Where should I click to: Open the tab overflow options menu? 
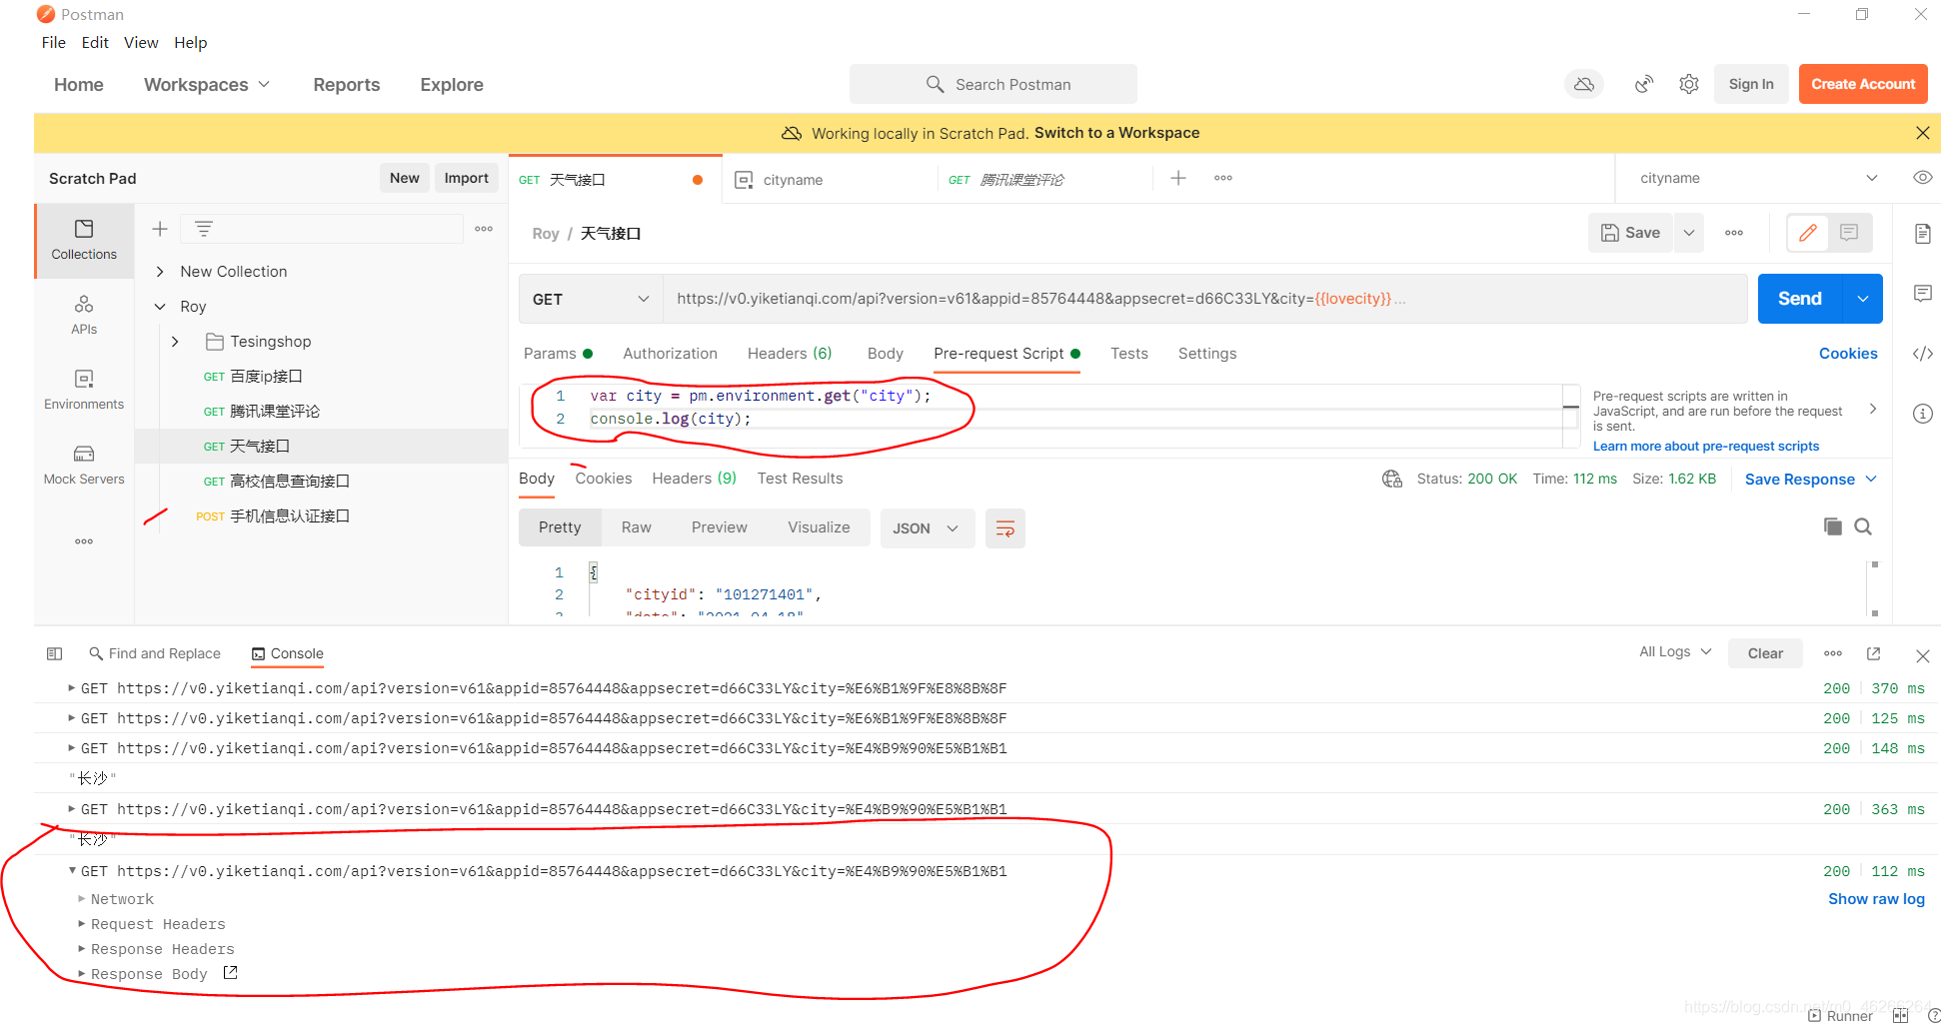1223,178
